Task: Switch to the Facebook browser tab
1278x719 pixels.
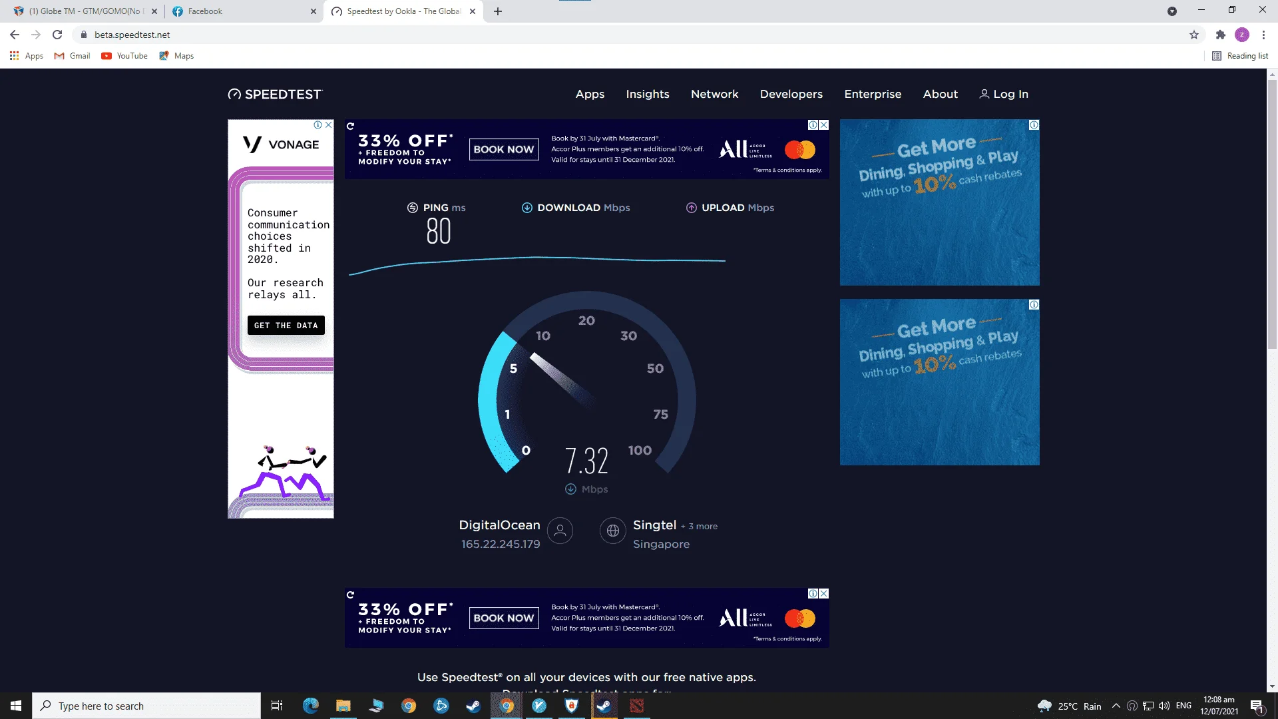Action: point(244,11)
